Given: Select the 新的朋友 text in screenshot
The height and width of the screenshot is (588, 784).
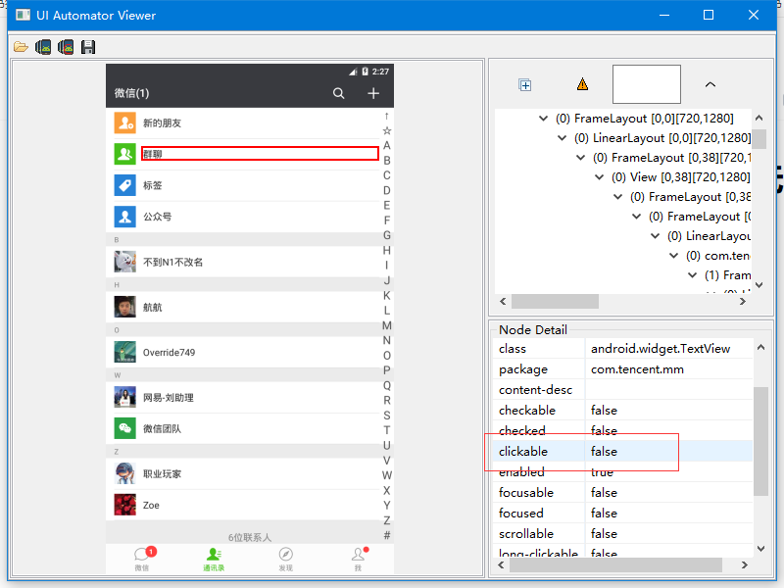Looking at the screenshot, I should (x=162, y=123).
